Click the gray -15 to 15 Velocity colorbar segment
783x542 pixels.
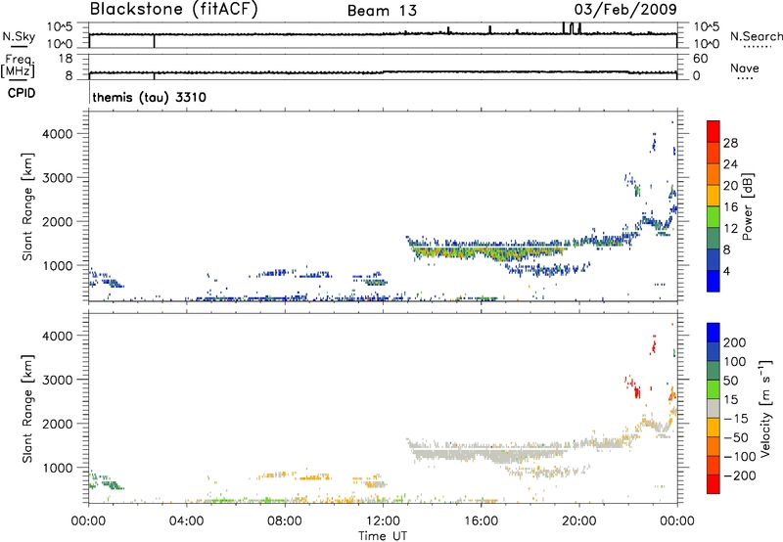tap(714, 408)
